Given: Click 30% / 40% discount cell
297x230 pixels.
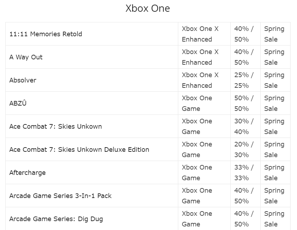Looking at the screenshot, I should tap(244, 126).
